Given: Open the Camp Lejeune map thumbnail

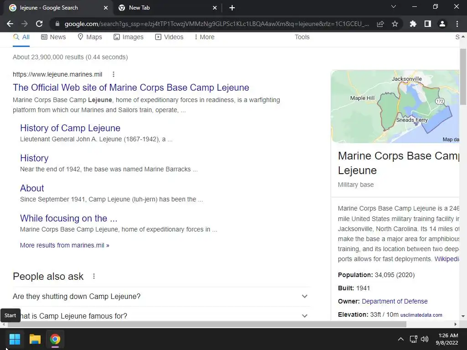Looking at the screenshot, I should [x=395, y=107].
